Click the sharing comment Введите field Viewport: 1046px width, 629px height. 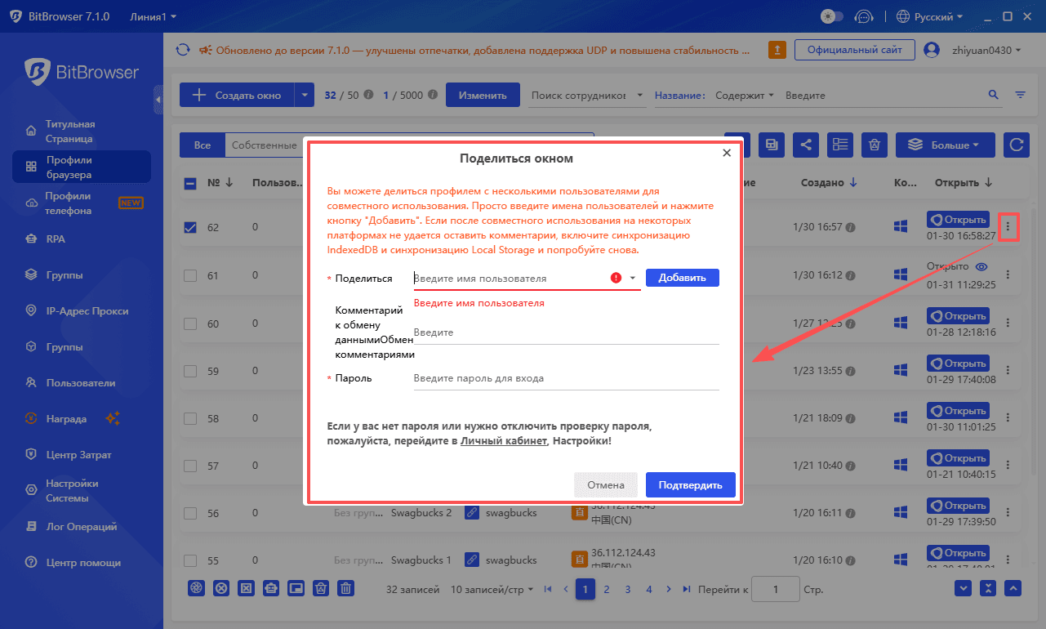[x=566, y=332]
